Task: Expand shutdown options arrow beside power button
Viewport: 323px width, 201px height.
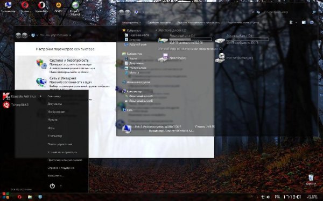Action: (x=61, y=186)
